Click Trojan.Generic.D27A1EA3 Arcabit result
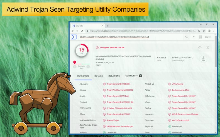Screen dimensions: 220x137 click(x=118, y=96)
